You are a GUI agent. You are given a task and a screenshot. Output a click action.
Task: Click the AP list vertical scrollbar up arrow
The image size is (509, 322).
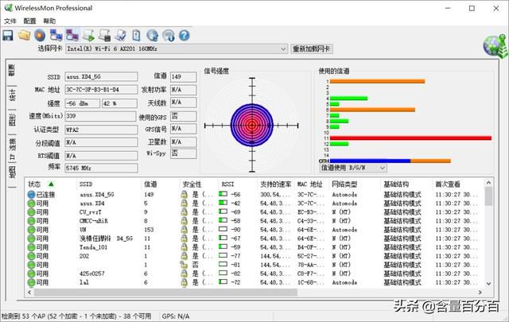point(488,183)
